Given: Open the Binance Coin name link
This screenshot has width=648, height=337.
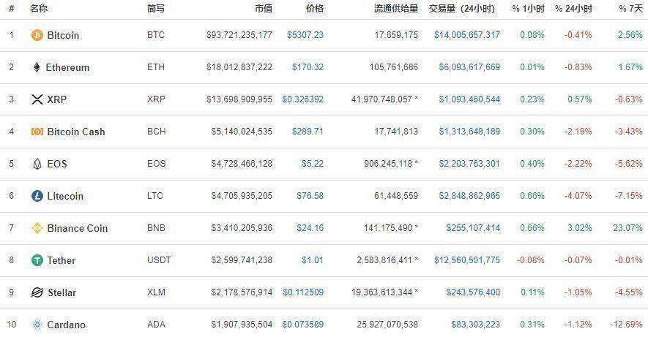Looking at the screenshot, I should (x=77, y=228).
